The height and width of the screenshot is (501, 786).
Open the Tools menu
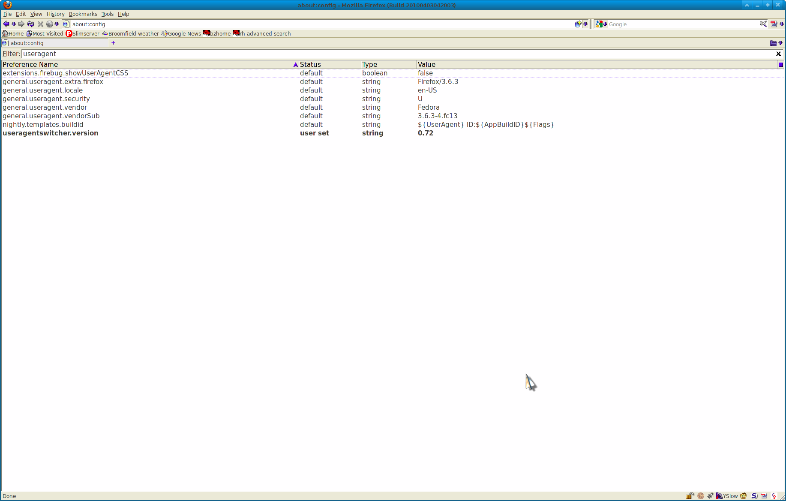point(107,14)
